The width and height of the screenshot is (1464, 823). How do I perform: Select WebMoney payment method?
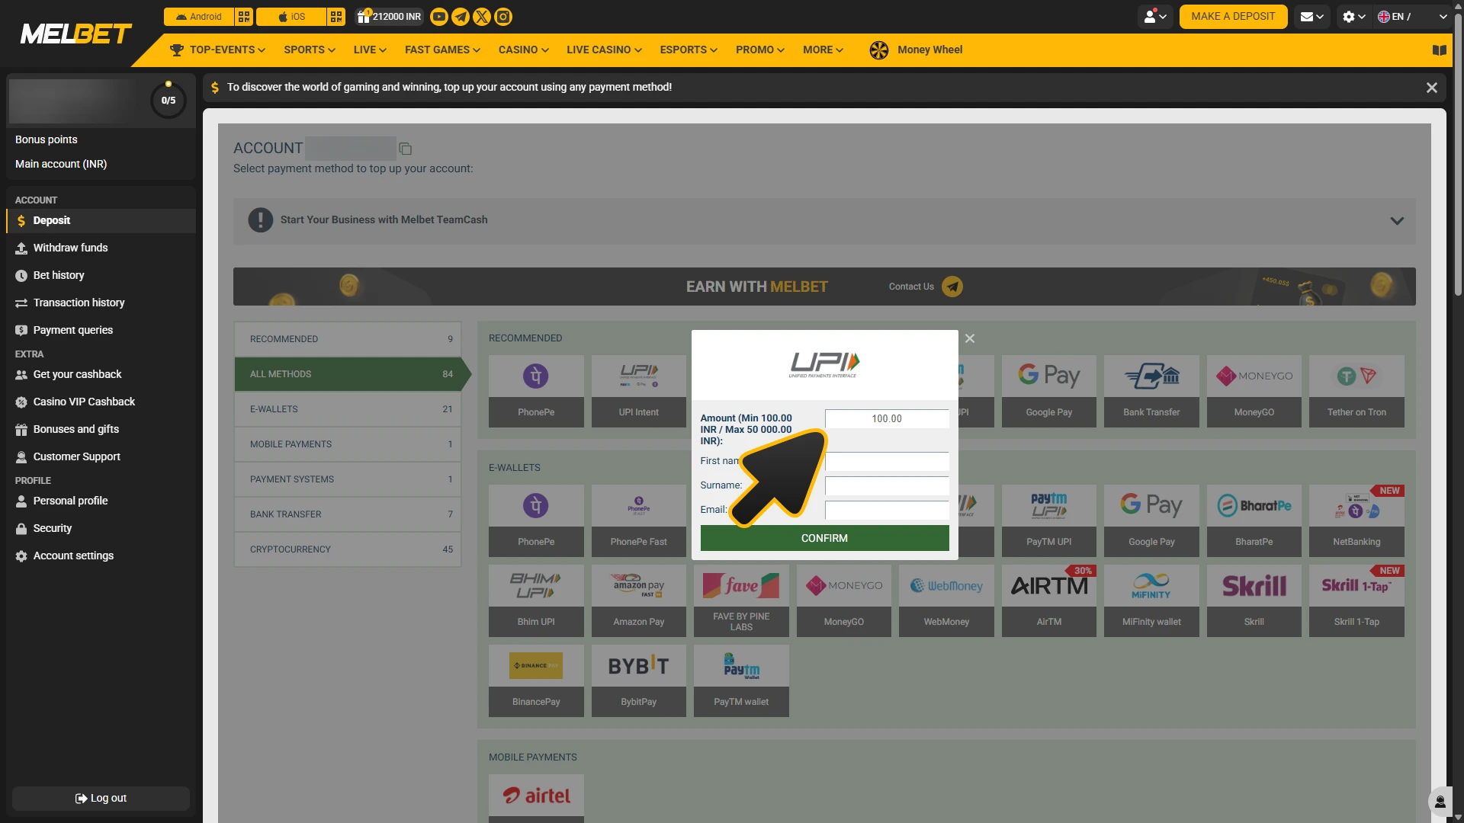point(946,600)
